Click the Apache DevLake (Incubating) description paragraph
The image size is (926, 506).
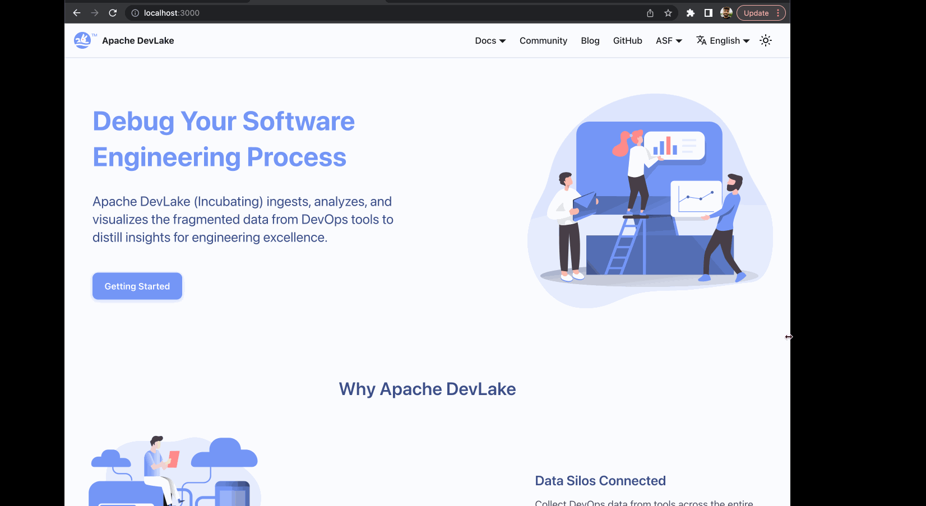pyautogui.click(x=243, y=220)
